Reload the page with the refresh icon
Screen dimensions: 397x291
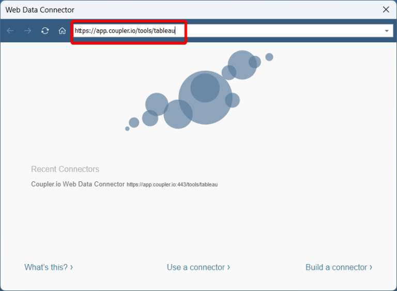click(45, 31)
